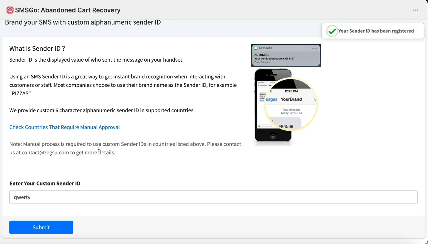Screen dimensions: 428x244
Task: Click the contact@zegsu.com email text
Action: 45,152
